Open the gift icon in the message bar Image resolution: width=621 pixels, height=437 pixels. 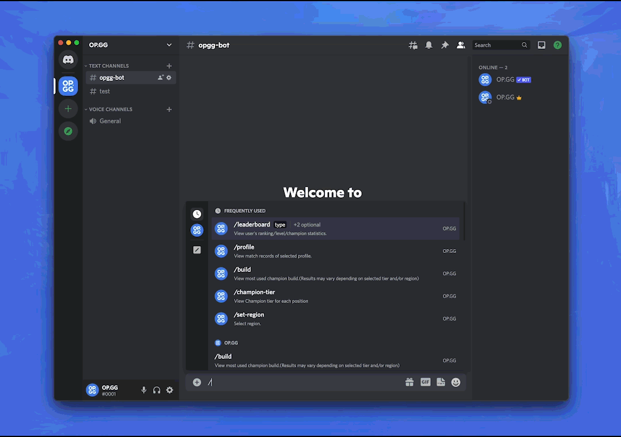click(409, 382)
